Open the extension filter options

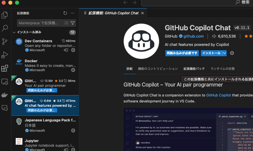[x=73, y=23]
